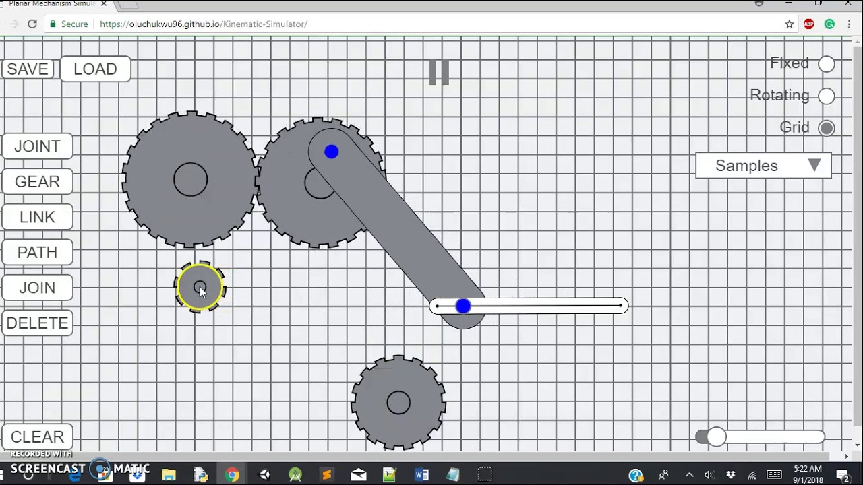Open Chrome from the taskbar
The height and width of the screenshot is (485, 863).
(232, 475)
